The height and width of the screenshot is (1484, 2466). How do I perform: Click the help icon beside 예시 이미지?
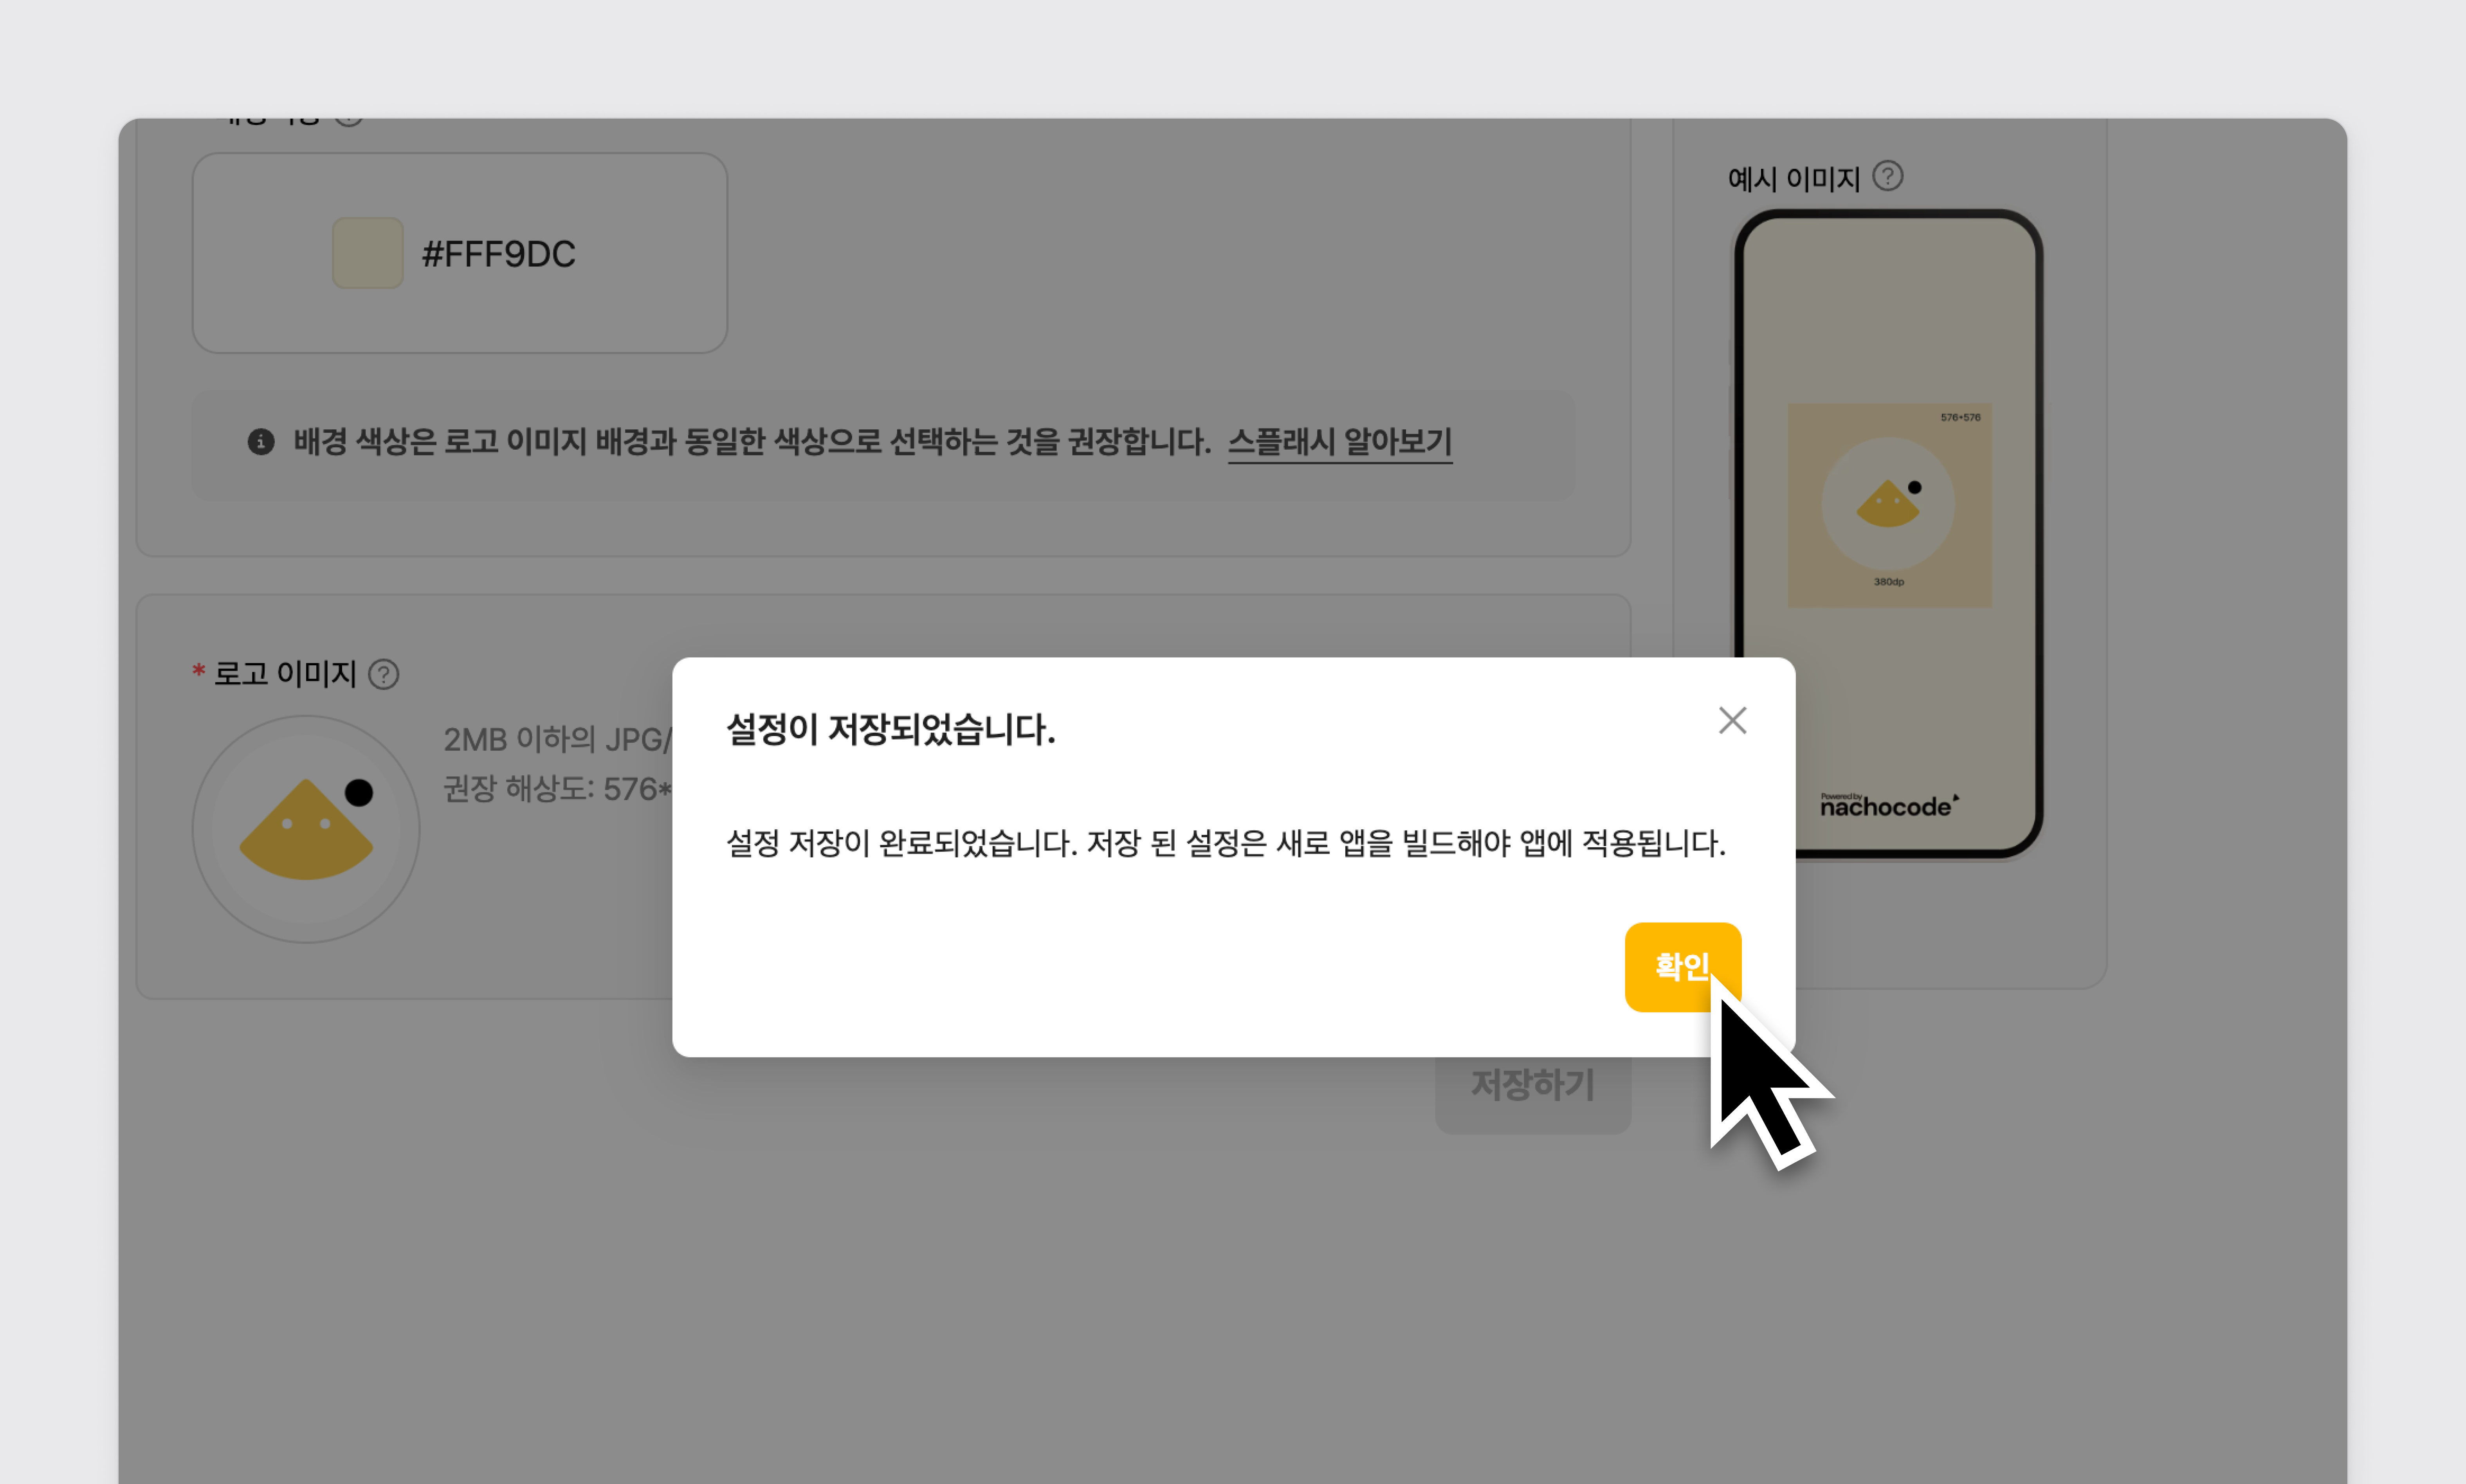[1887, 177]
